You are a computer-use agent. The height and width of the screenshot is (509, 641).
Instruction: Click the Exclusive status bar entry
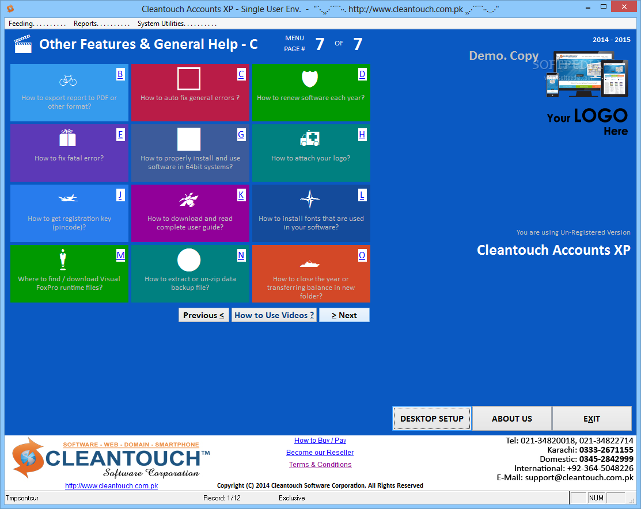coord(292,498)
